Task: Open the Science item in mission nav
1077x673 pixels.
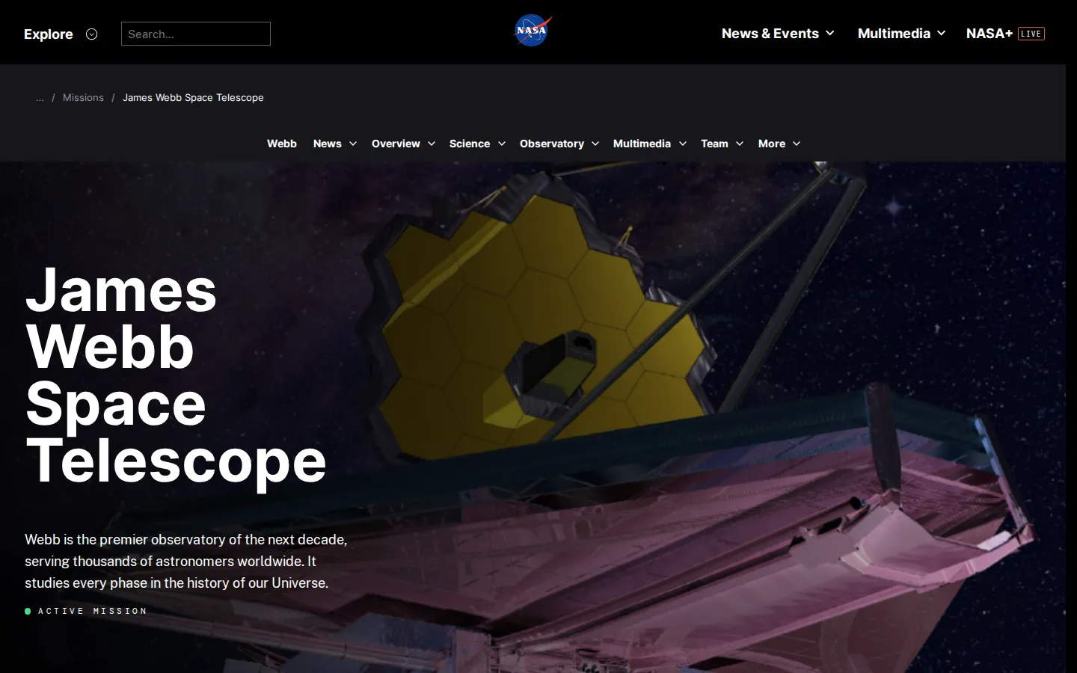Action: (470, 144)
